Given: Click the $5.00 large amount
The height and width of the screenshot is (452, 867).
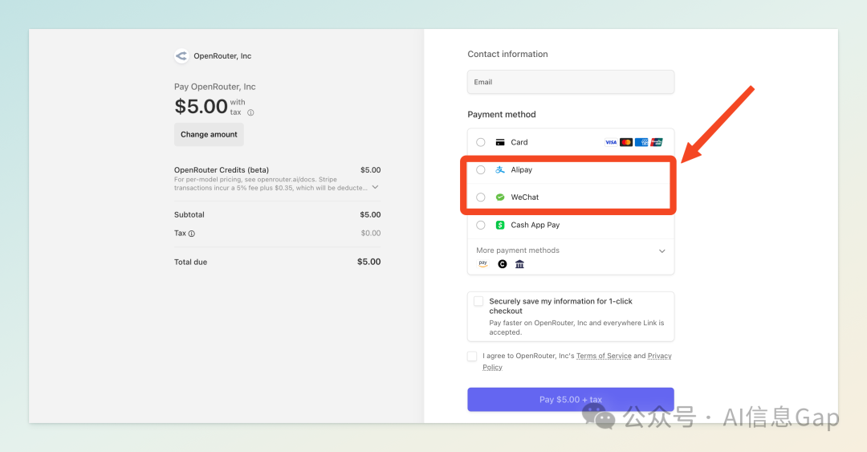Looking at the screenshot, I should pyautogui.click(x=201, y=106).
